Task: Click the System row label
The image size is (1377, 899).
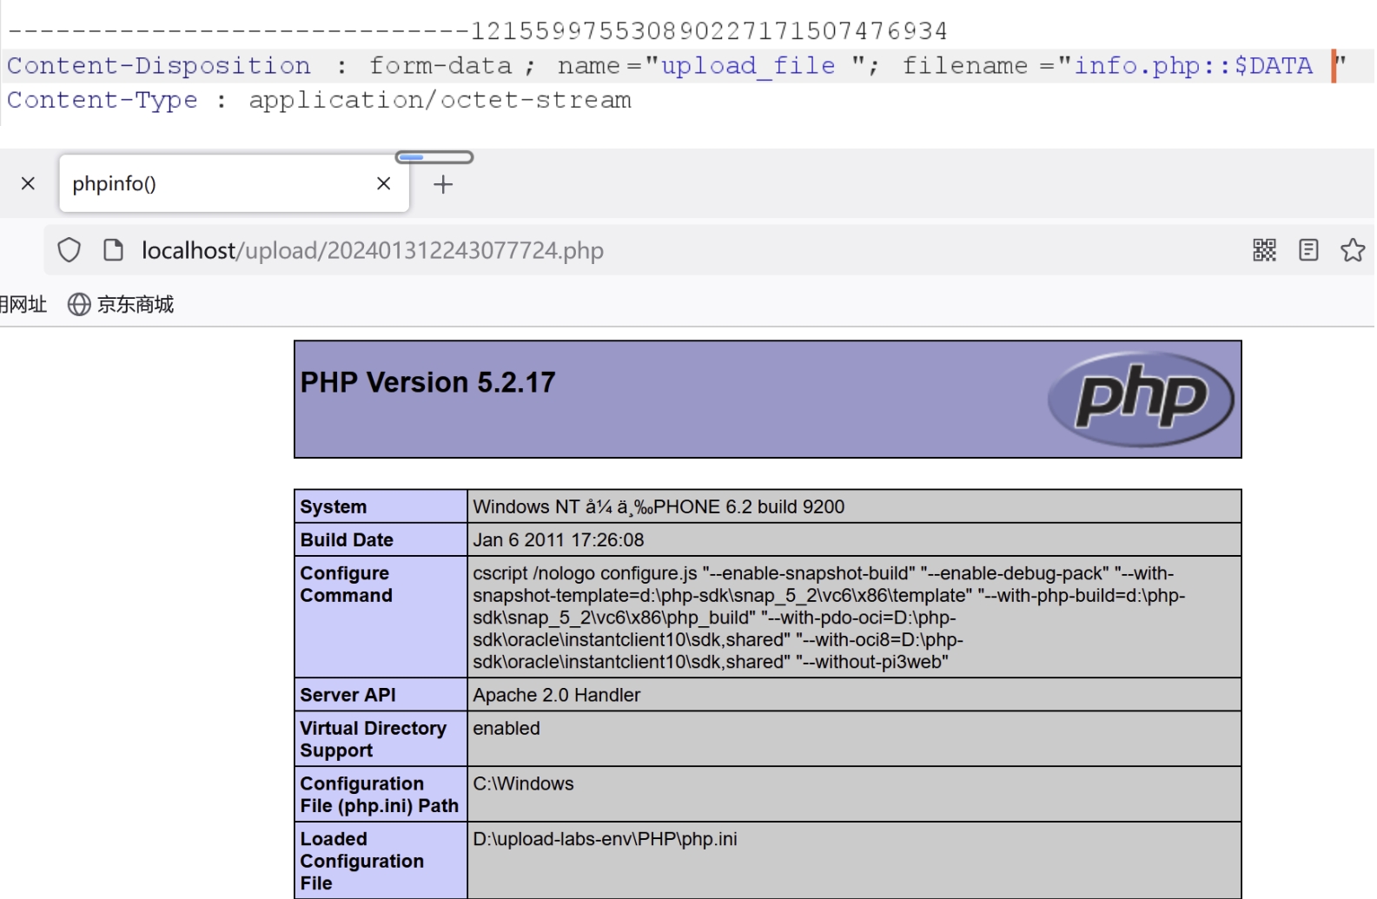Action: point(334,506)
